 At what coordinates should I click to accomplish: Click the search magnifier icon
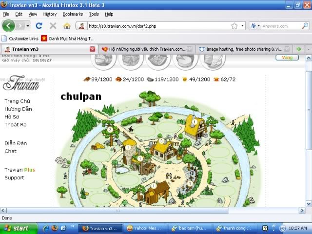pyautogui.click(x=305, y=26)
